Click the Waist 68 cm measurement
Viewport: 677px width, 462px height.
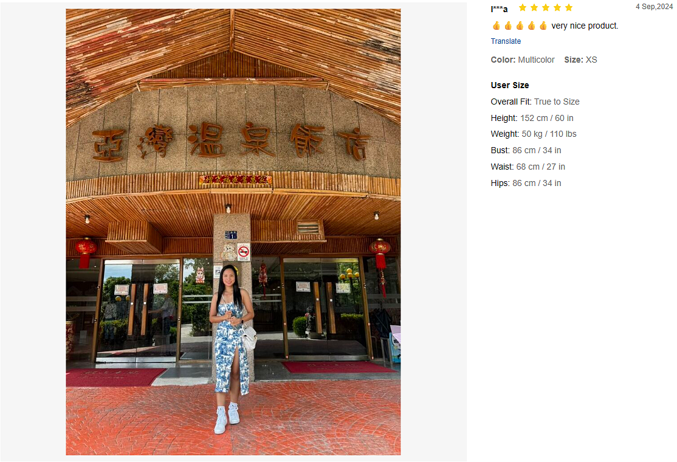528,167
